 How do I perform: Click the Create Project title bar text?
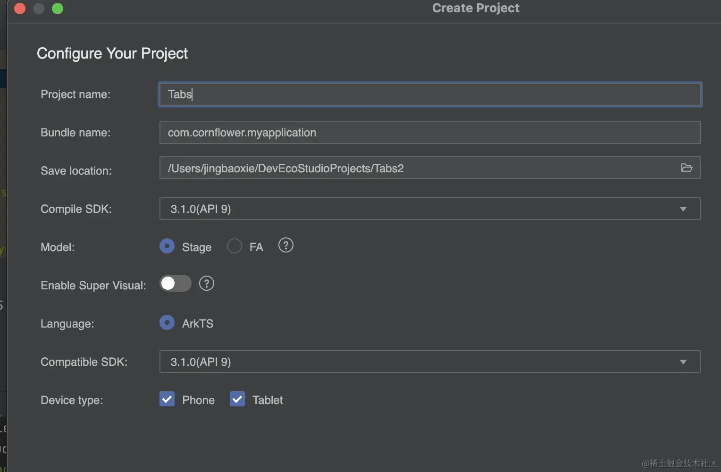pos(476,8)
